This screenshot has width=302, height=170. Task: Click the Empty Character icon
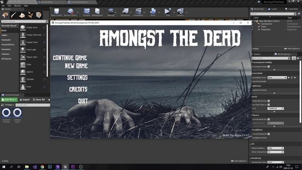23,35
